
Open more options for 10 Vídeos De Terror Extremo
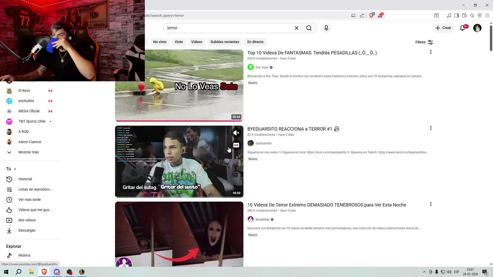431,204
